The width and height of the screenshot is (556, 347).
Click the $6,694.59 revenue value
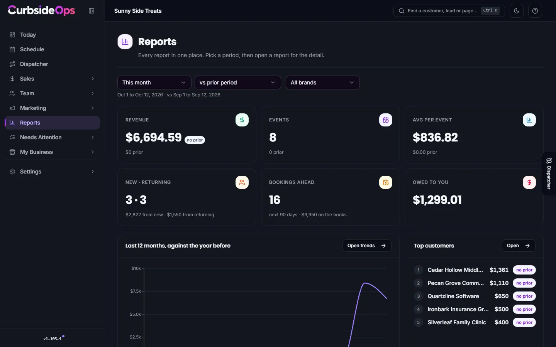153,137
